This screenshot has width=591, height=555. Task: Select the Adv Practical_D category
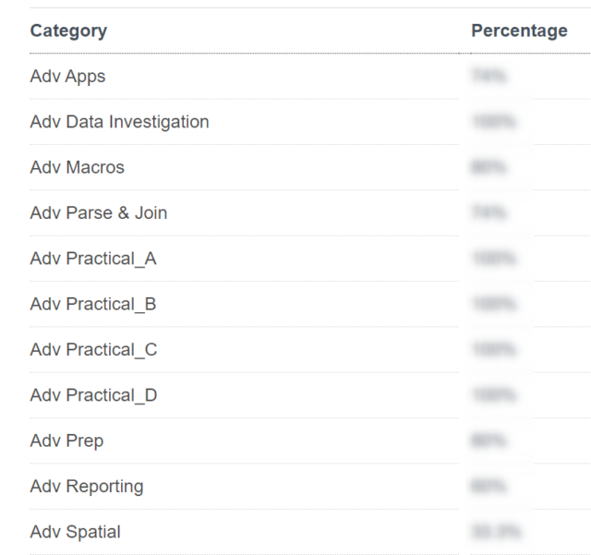click(93, 395)
